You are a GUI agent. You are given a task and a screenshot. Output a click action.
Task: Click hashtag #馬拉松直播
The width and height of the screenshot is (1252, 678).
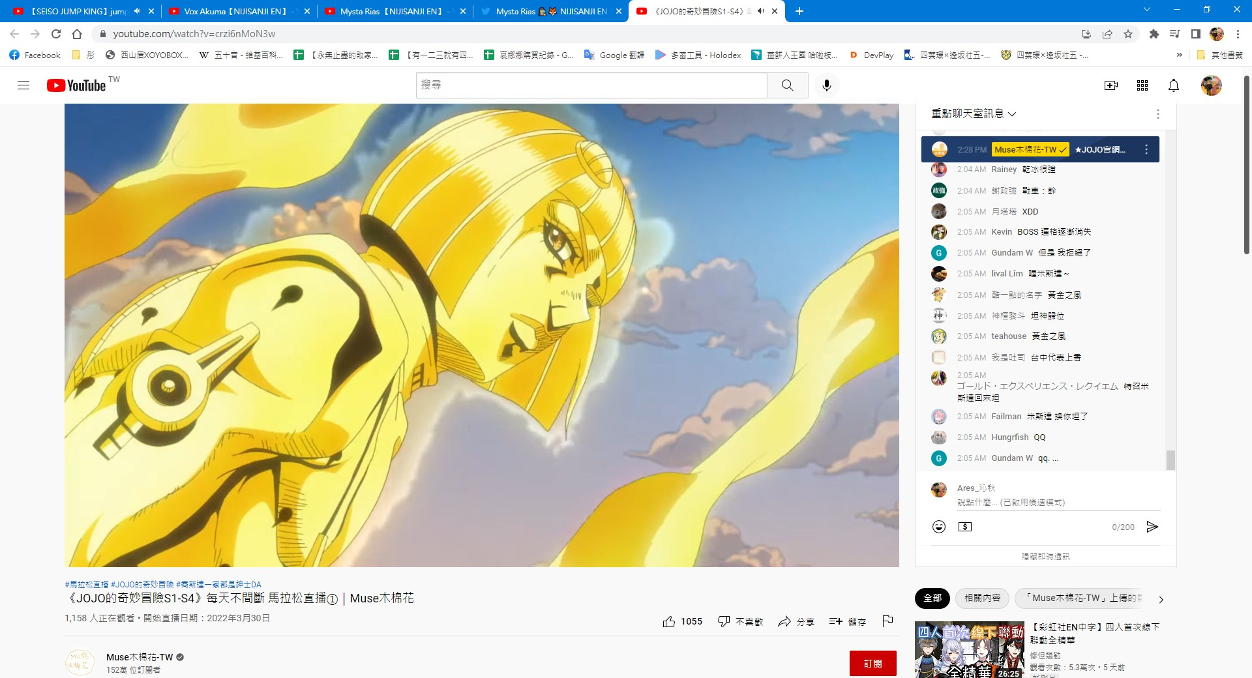(87, 585)
